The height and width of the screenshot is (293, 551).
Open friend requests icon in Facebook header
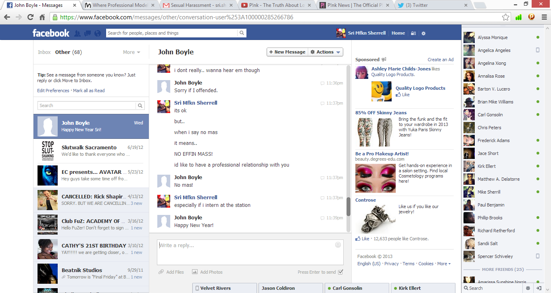tap(77, 33)
